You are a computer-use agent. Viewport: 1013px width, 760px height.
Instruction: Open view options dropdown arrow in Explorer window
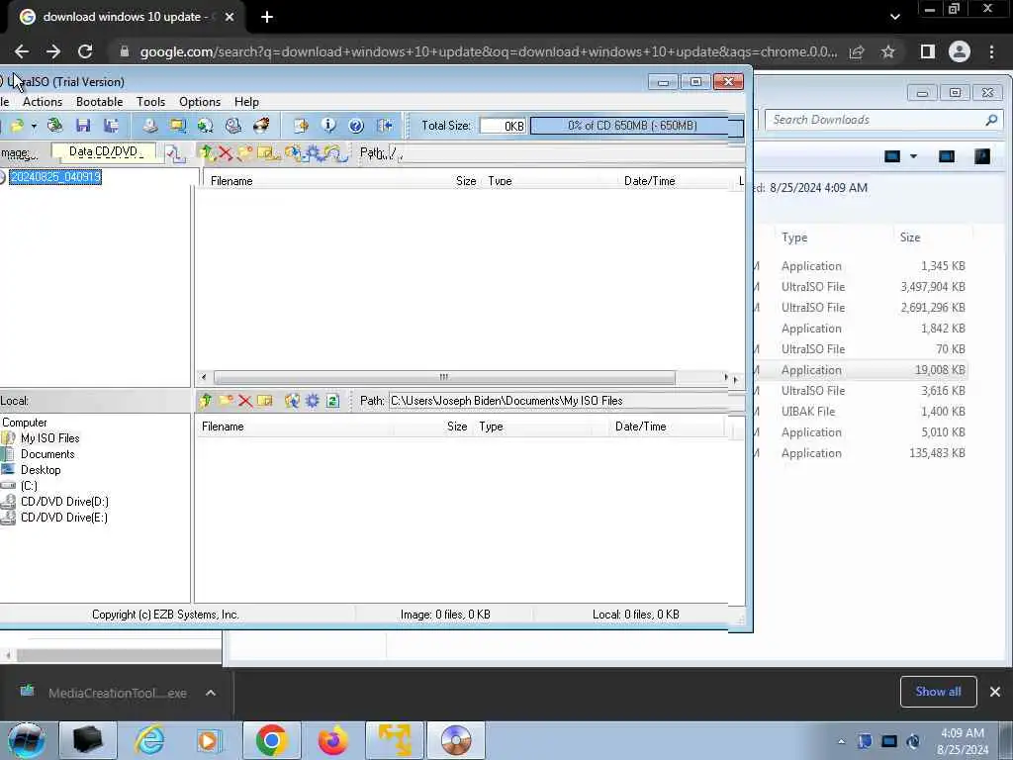point(913,156)
